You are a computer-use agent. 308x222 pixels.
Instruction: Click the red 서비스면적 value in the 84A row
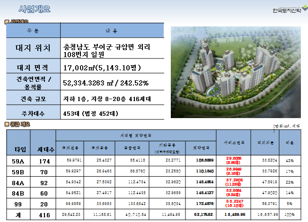(x=234, y=182)
